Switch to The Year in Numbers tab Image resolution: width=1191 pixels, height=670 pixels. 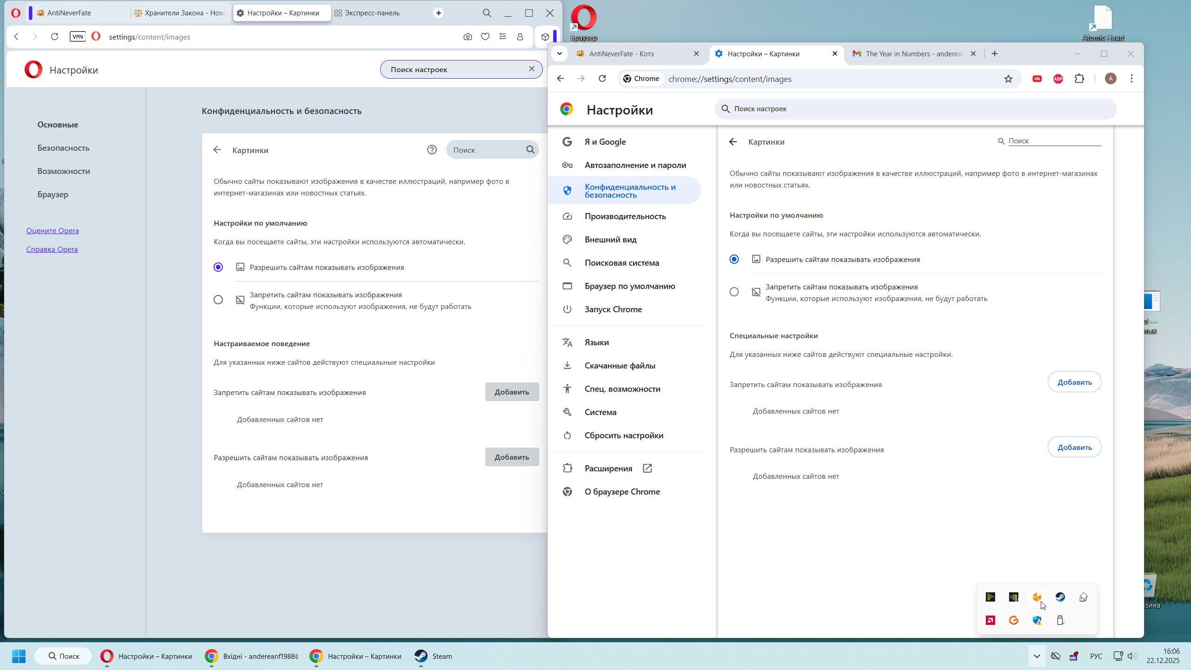click(x=912, y=54)
